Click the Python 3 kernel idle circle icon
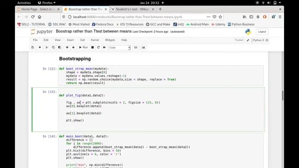Image resolution: width=299 pixels, height=168 pixels. pos(267,40)
